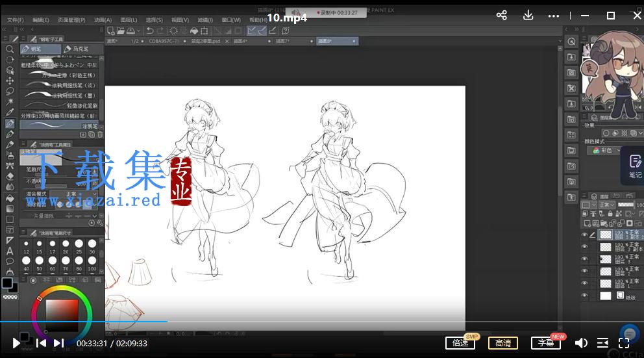644x358 pixels.
Task: Open the layer blend mode 正常 dropdown
Action: coord(606,205)
